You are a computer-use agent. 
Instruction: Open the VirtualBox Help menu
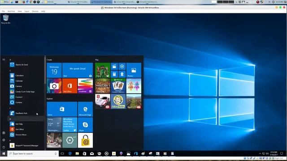click(x=43, y=11)
